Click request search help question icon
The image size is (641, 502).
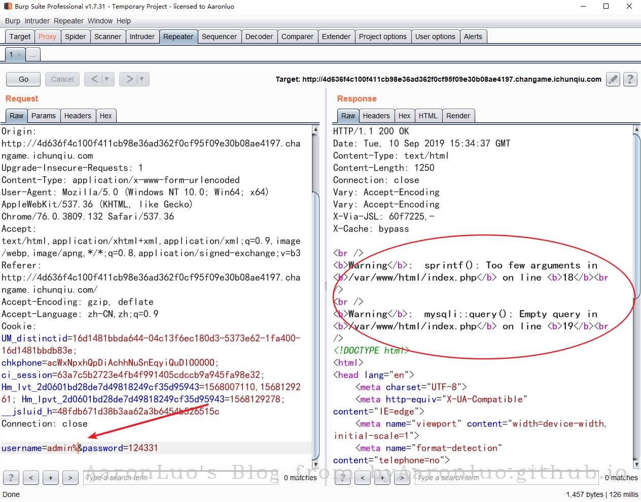pos(11,478)
